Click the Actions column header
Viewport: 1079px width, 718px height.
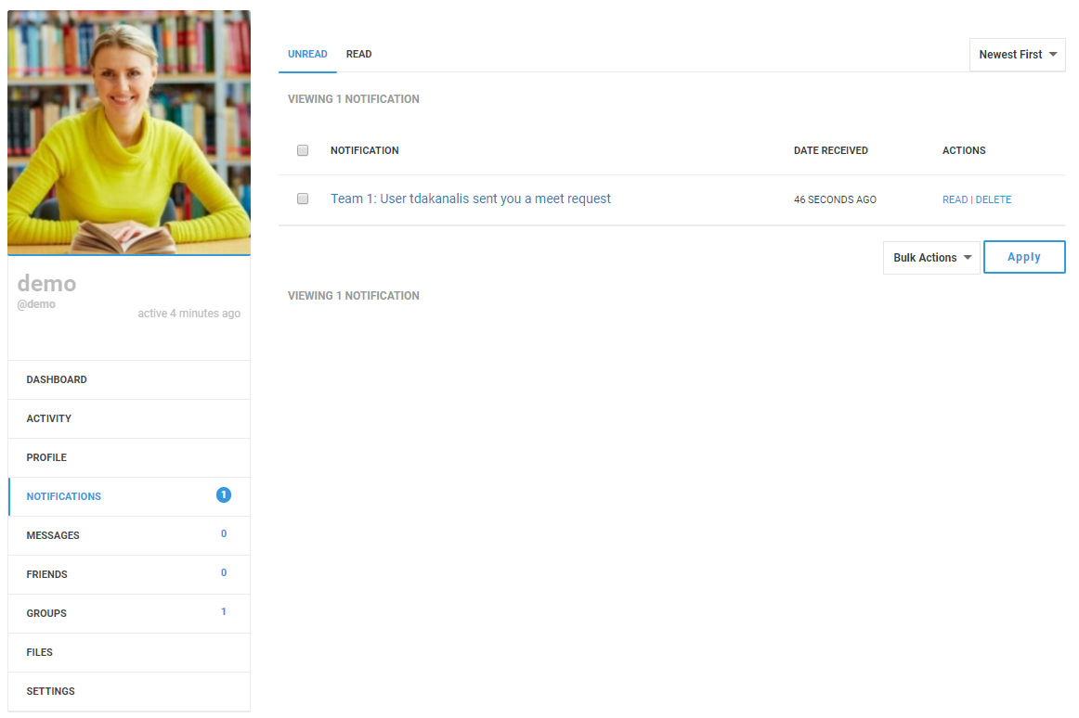[x=964, y=150]
